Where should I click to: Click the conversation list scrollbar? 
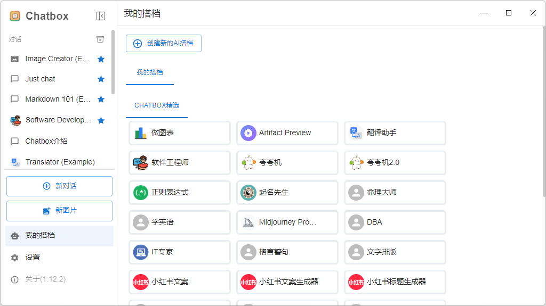[x=113, y=62]
